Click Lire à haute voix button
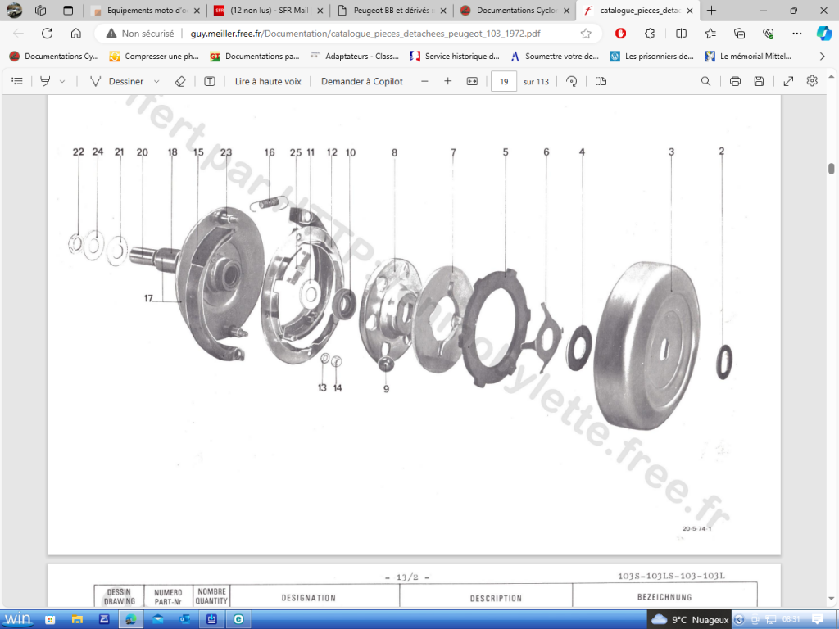The height and width of the screenshot is (629, 839). (x=268, y=81)
